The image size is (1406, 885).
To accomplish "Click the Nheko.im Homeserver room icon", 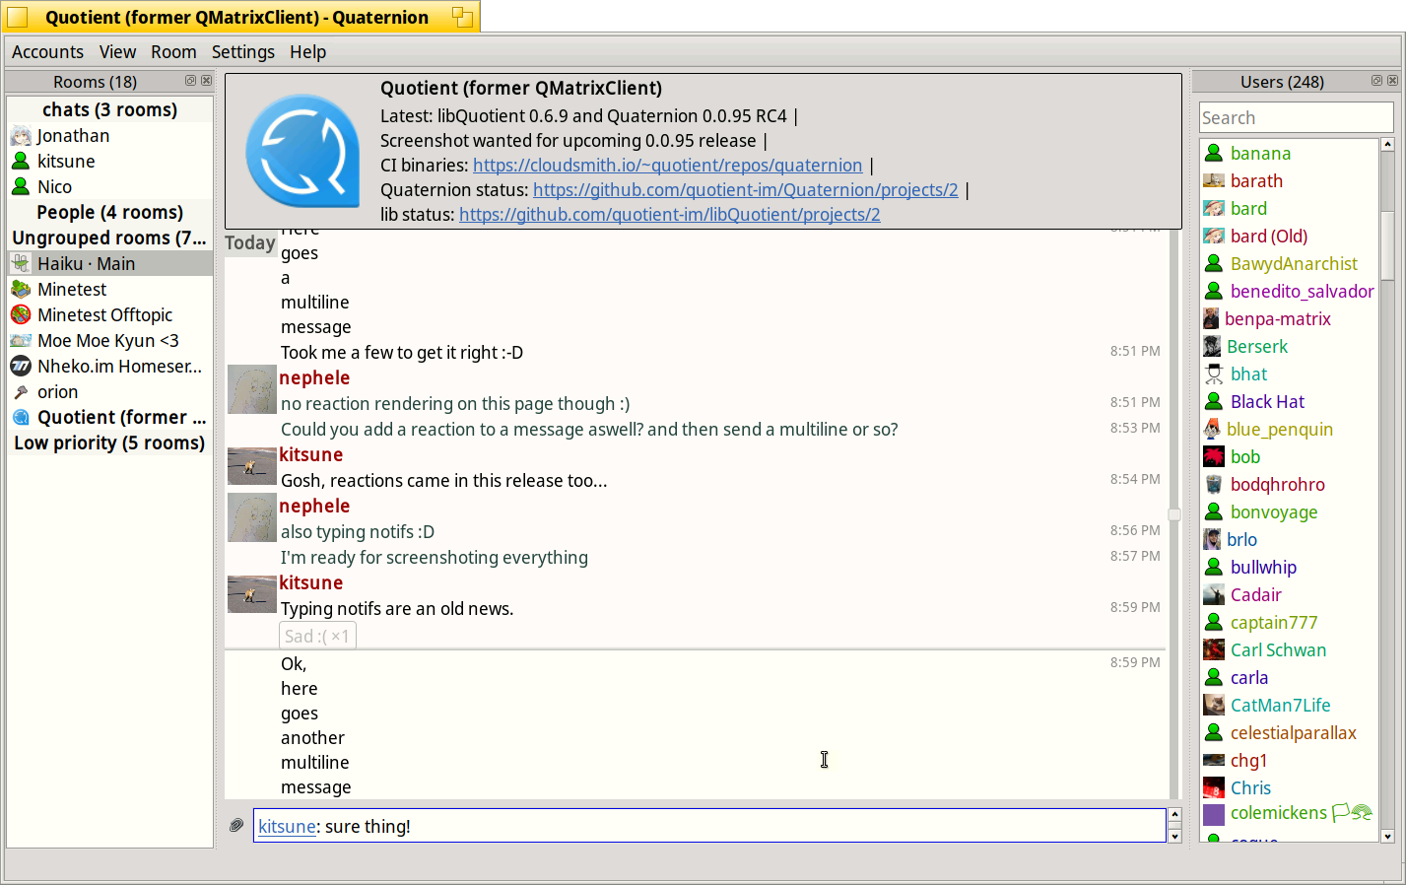I will (21, 367).
